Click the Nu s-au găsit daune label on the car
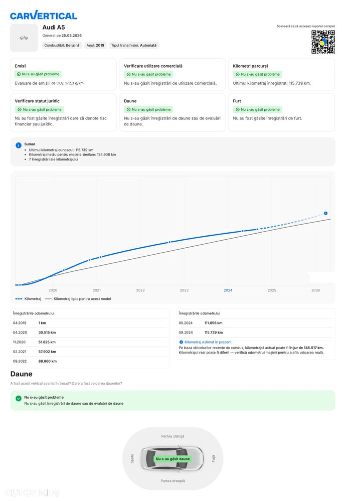Image resolution: width=345 pixels, height=501 pixels. click(x=172, y=459)
